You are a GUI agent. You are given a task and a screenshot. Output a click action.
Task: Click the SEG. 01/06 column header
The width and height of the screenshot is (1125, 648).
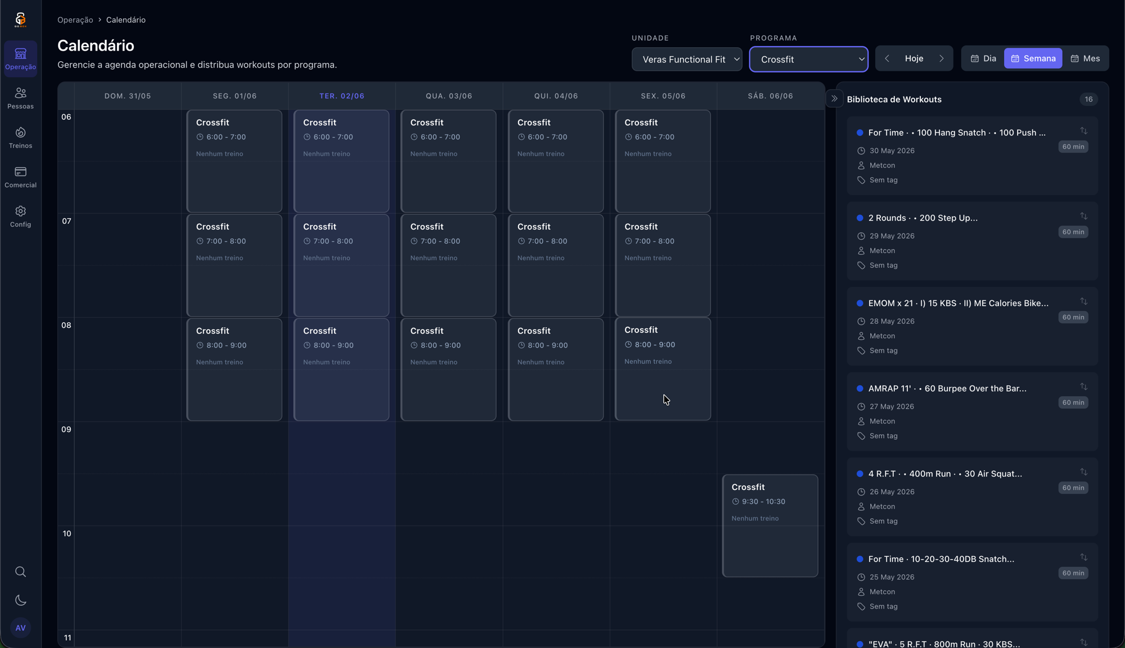coord(235,96)
